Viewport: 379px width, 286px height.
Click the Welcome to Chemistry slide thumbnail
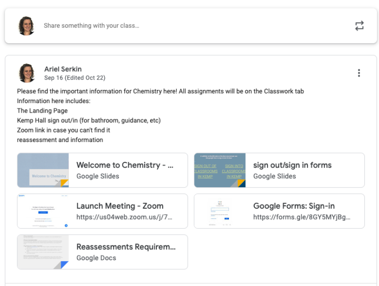[43, 170]
